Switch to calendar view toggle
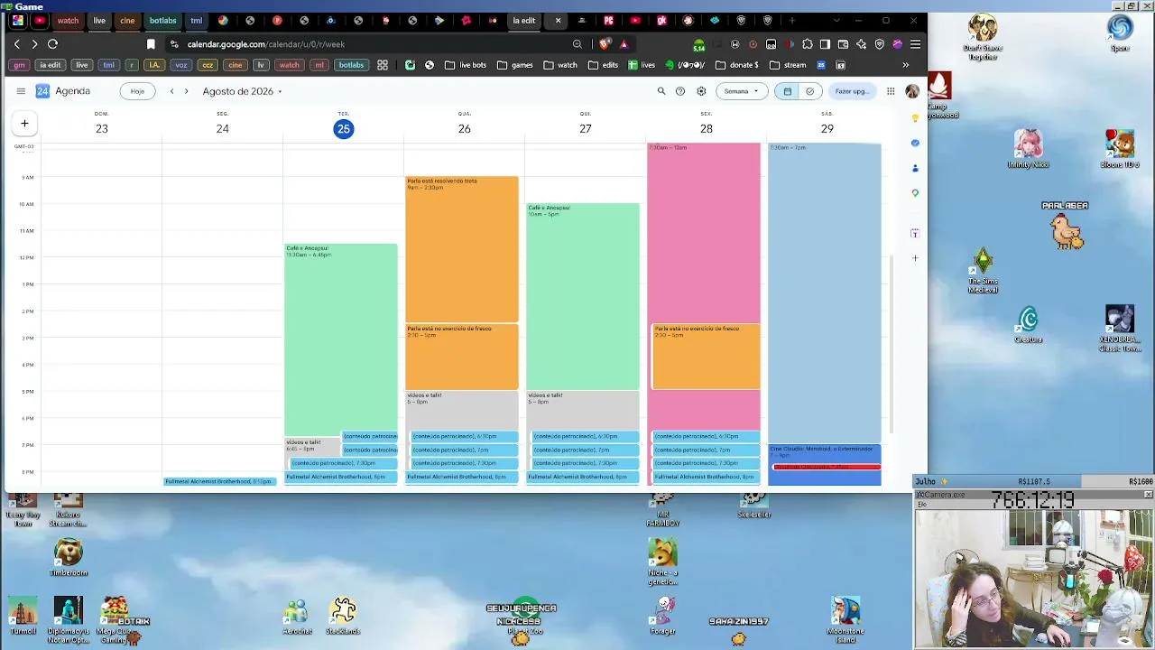 coord(788,91)
